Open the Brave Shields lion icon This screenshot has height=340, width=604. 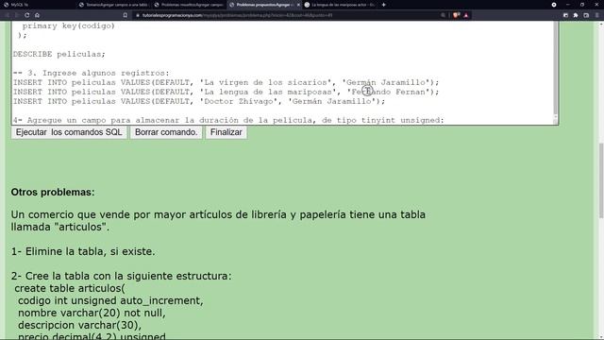[x=457, y=15]
